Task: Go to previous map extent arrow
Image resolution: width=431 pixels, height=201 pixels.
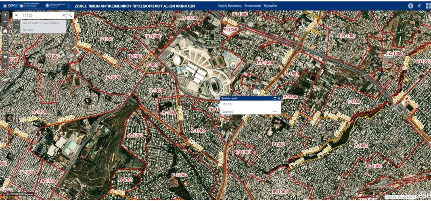Action: coord(5,57)
